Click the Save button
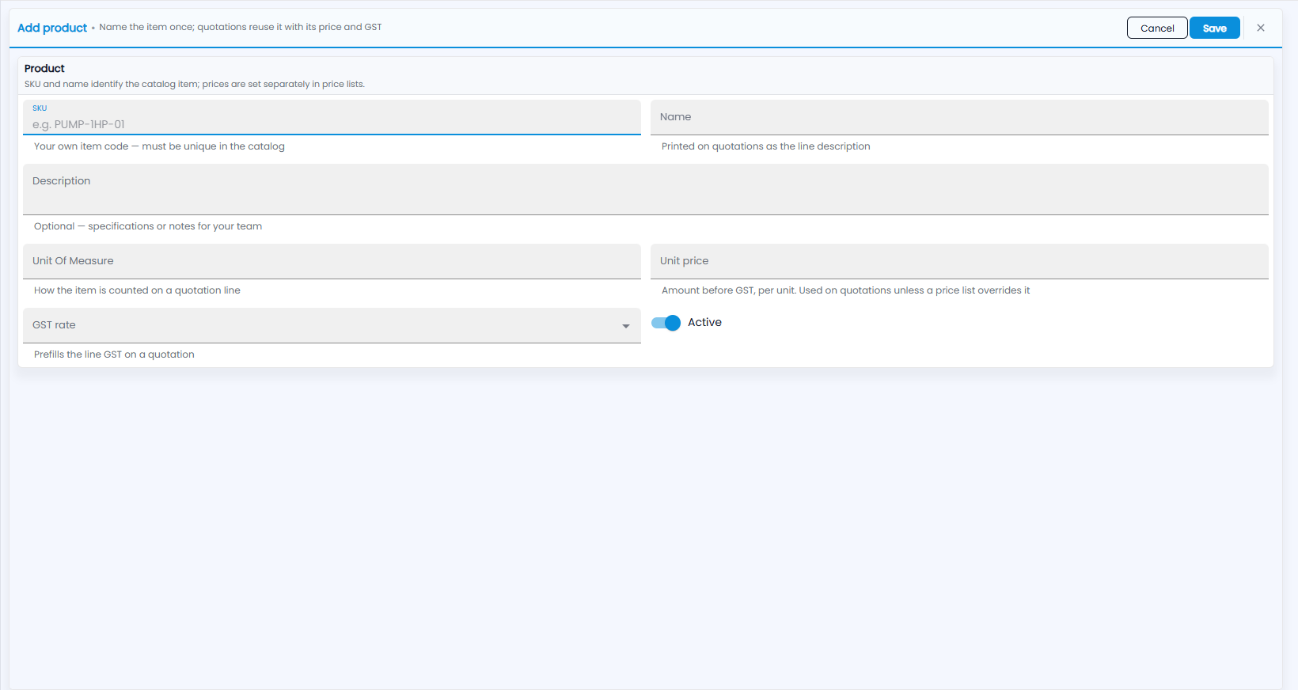Screen dimensions: 1298x690 coord(1214,28)
